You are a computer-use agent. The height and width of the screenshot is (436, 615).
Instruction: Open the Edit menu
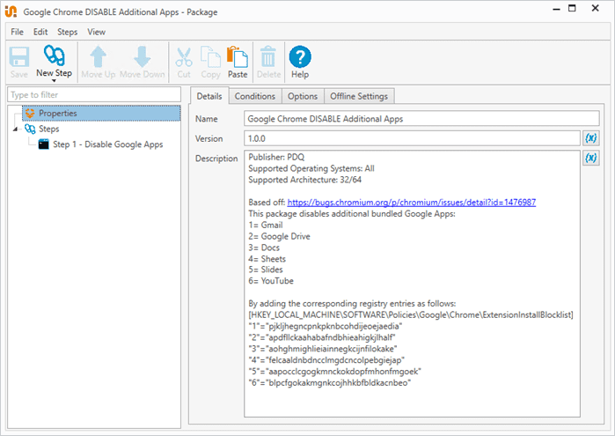click(x=40, y=32)
